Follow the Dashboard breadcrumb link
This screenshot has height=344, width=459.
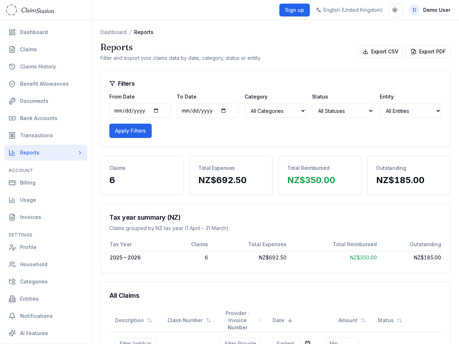[113, 32]
